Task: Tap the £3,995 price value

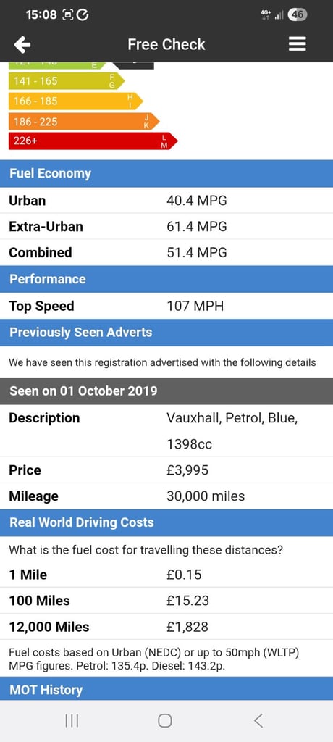Action: click(x=187, y=470)
